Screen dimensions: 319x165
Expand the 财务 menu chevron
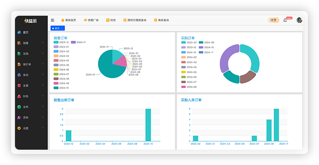pos(43,96)
